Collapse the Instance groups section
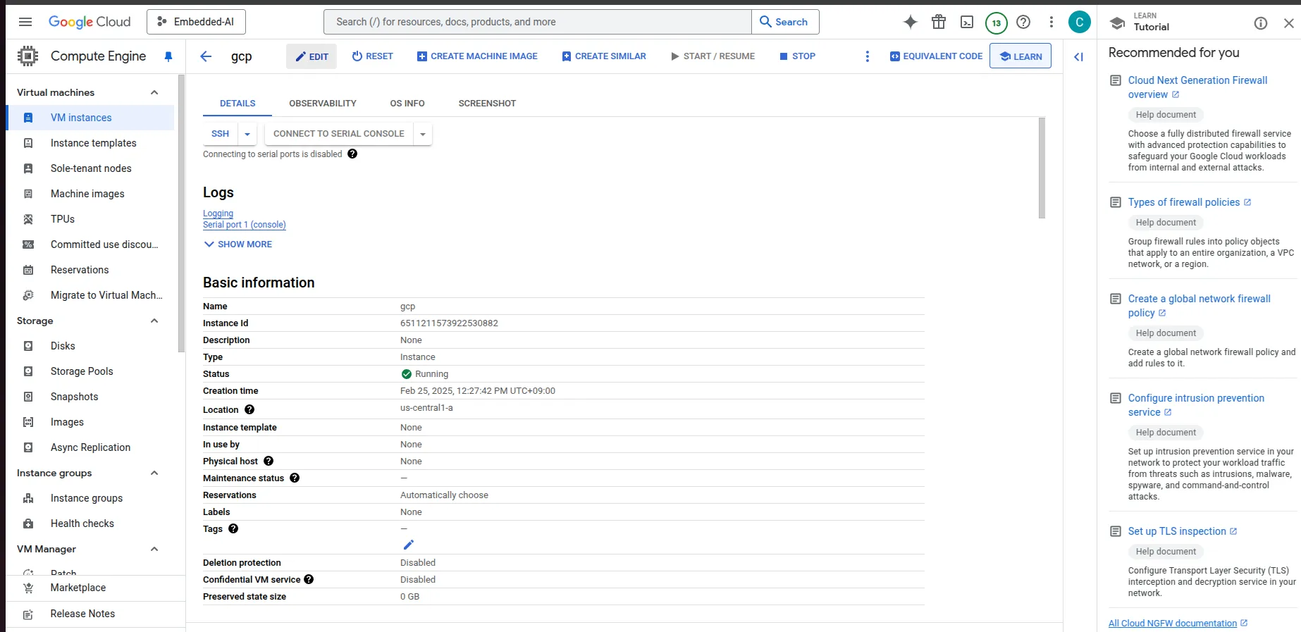Screen dimensions: 1301x632 point(154,473)
